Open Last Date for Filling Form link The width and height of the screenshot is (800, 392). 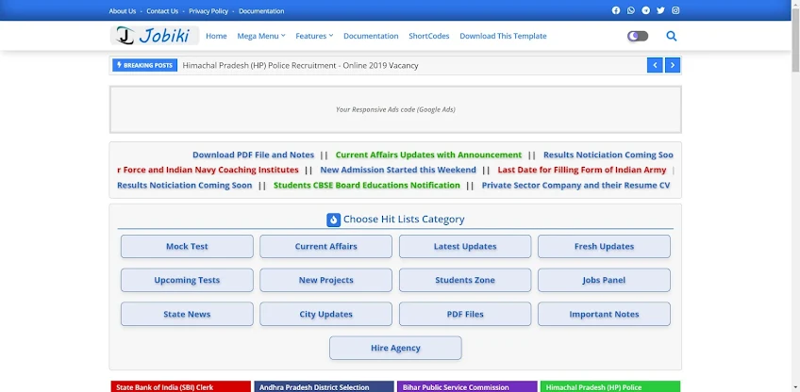click(582, 170)
